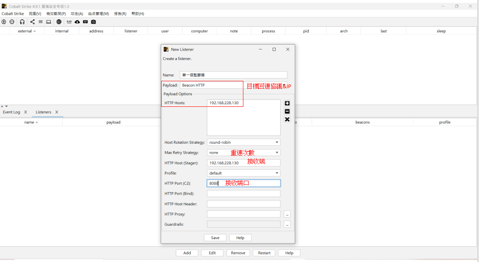Click Save in New Listener dialog

215,238
